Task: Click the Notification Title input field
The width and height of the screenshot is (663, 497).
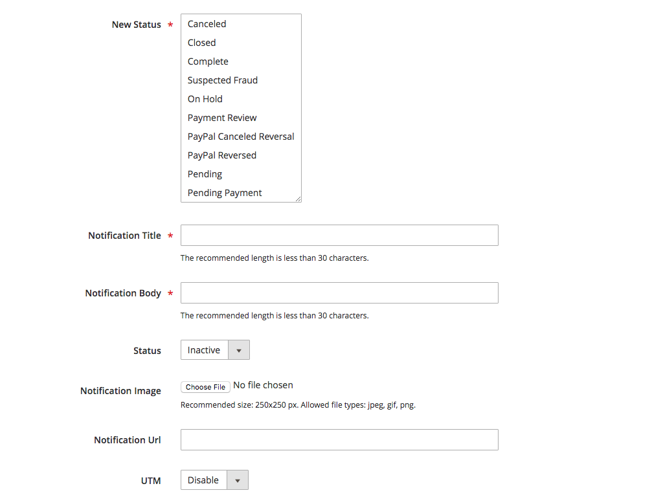Action: click(x=339, y=236)
